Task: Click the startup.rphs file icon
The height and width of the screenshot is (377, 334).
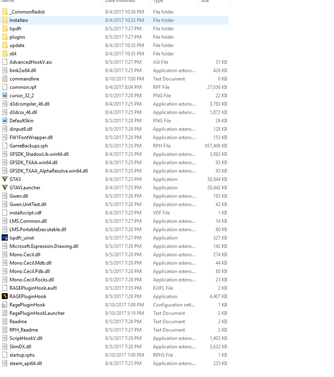Action: (4, 355)
